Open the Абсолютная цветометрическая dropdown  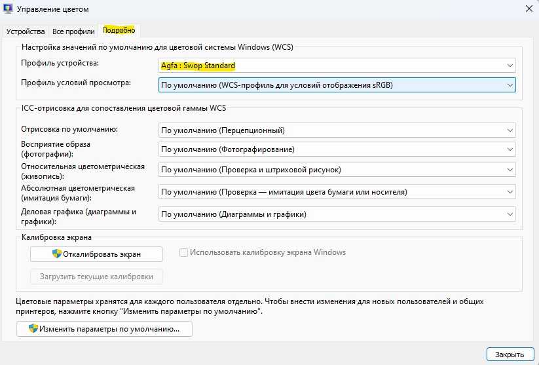[337, 192]
